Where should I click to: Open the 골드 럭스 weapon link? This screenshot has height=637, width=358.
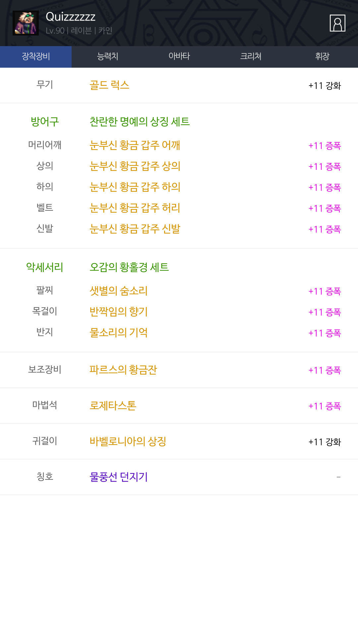click(109, 85)
